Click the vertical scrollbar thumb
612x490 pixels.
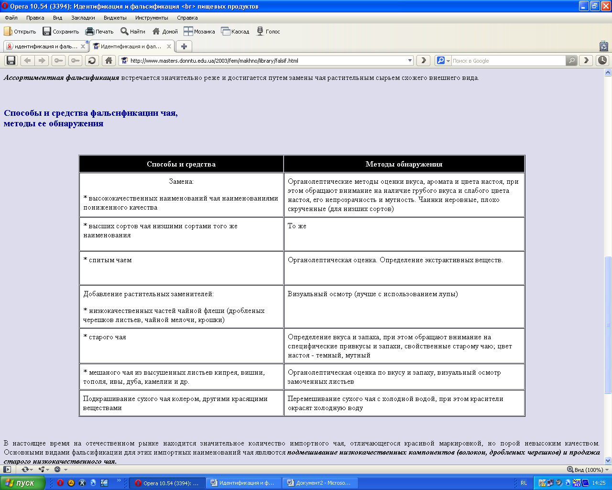[x=608, y=325]
